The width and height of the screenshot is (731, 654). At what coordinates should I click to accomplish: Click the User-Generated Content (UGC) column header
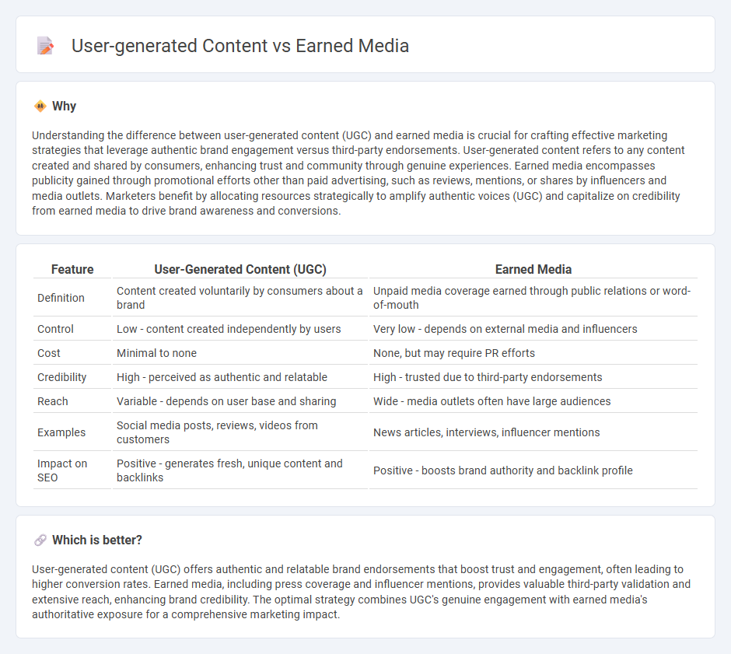240,269
